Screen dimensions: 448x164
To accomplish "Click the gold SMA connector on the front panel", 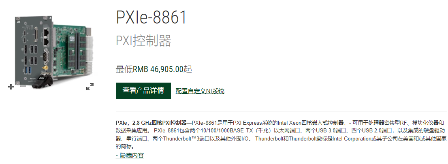I will pyautogui.click(x=45, y=68).
